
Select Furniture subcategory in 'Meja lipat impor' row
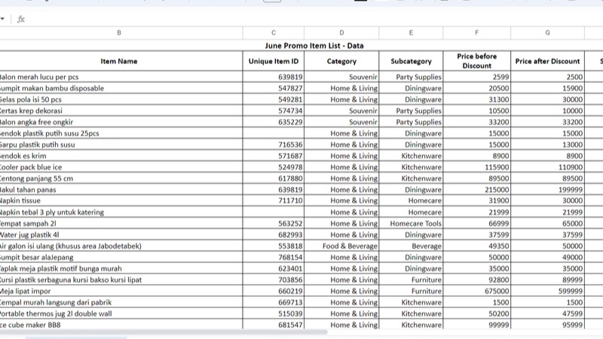pyautogui.click(x=411, y=291)
